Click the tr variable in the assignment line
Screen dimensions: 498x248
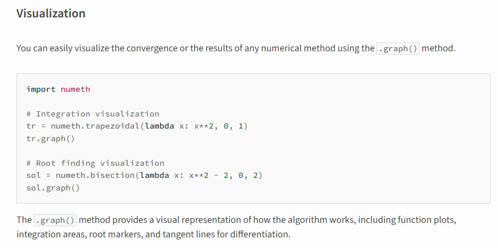[31, 126]
